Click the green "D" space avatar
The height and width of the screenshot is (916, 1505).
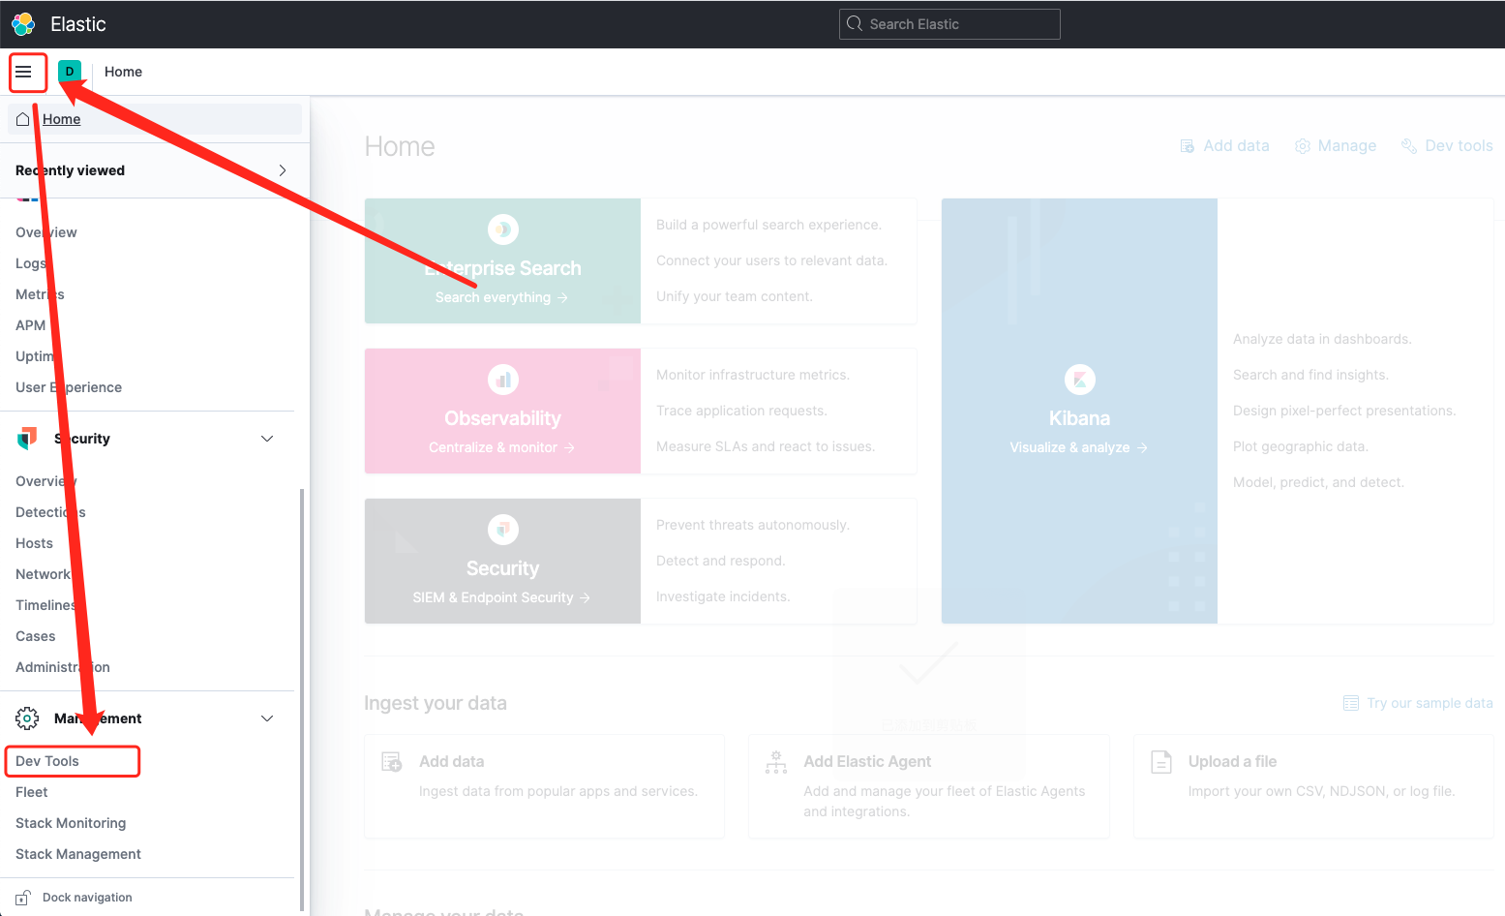pyautogui.click(x=69, y=71)
